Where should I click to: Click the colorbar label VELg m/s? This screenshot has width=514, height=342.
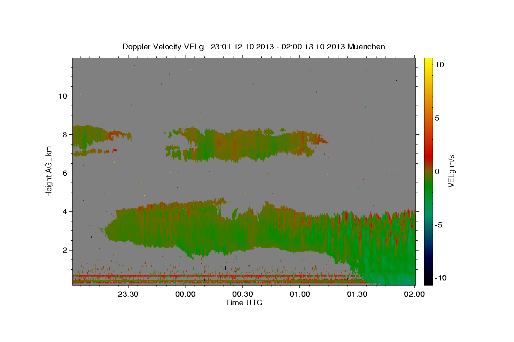451,171
